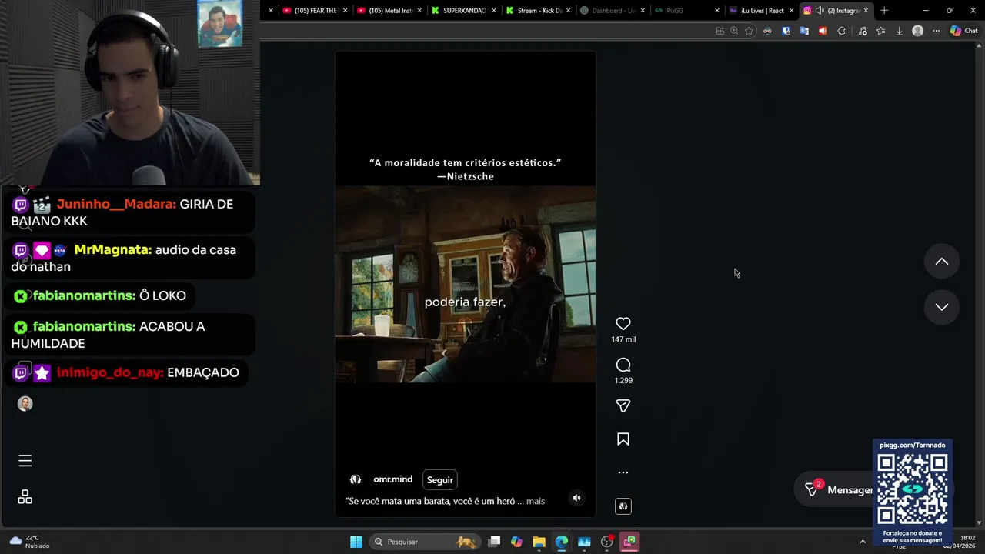Mute the Instagram tab via its speaker icon
Viewport: 985px width, 554px height.
819,11
